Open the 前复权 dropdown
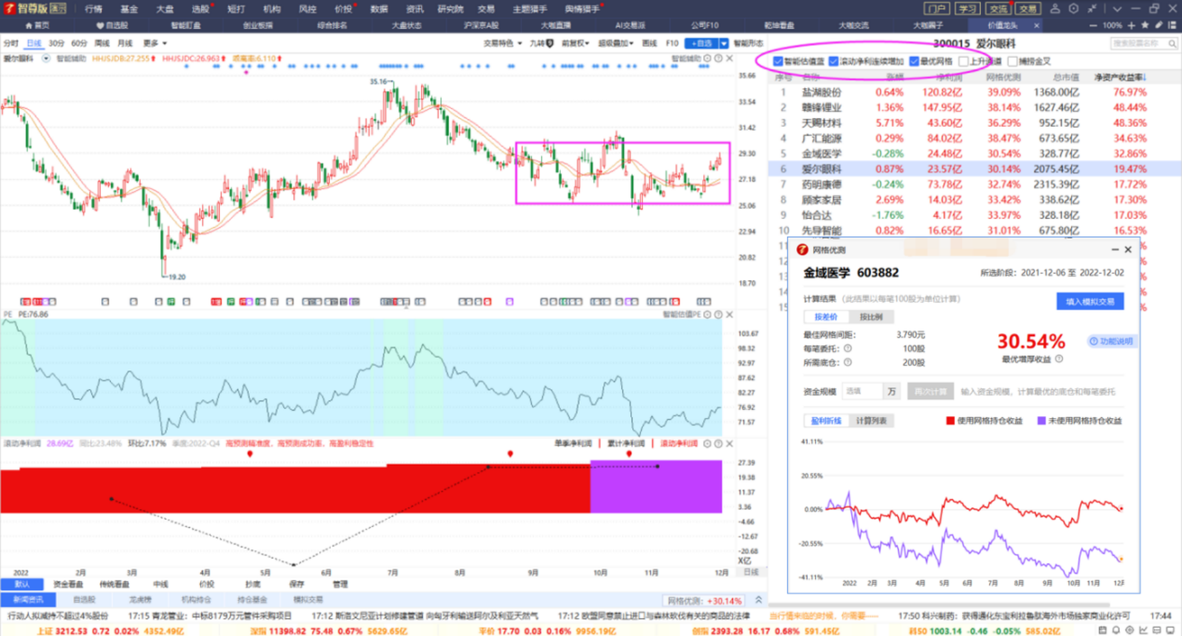Image resolution: width=1182 pixels, height=636 pixels. click(x=575, y=43)
